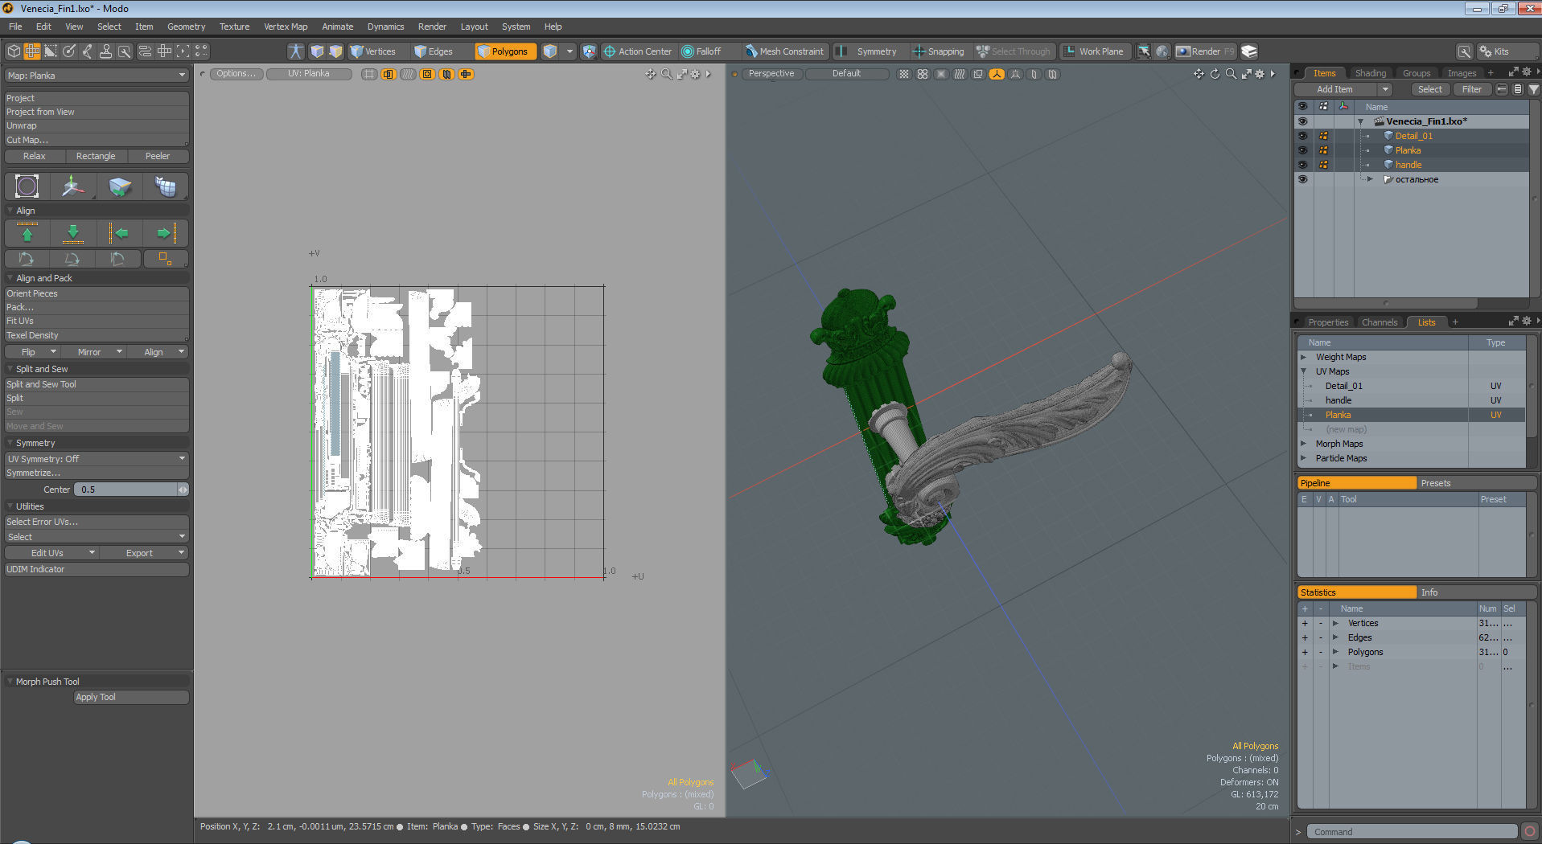Click the mesh grid patch tool icon
The width and height of the screenshot is (1542, 844).
[x=166, y=186]
